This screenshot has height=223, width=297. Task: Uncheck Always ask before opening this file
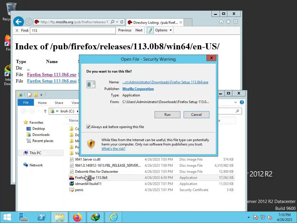(x=88, y=127)
